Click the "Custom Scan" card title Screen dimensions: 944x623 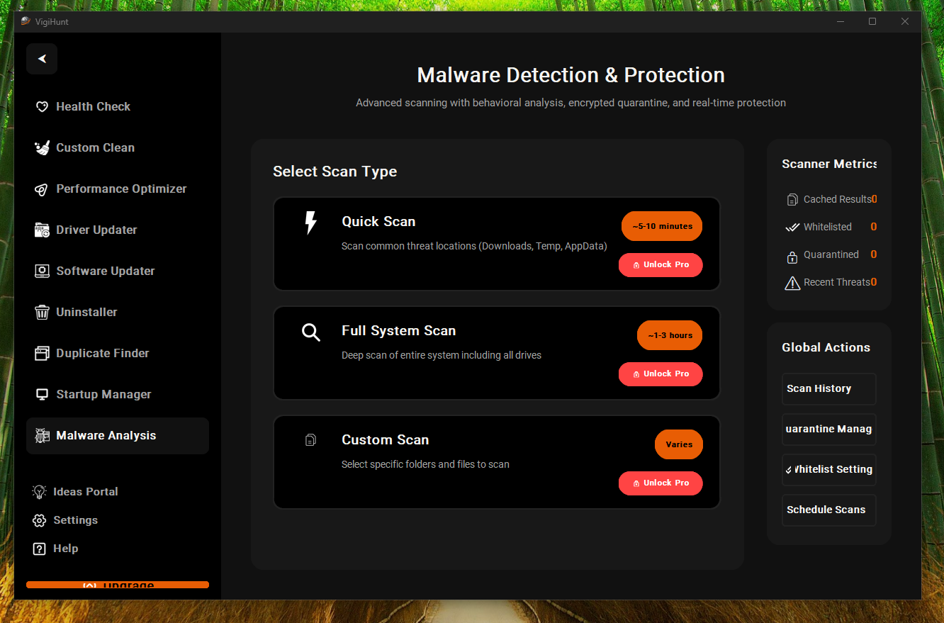click(385, 440)
